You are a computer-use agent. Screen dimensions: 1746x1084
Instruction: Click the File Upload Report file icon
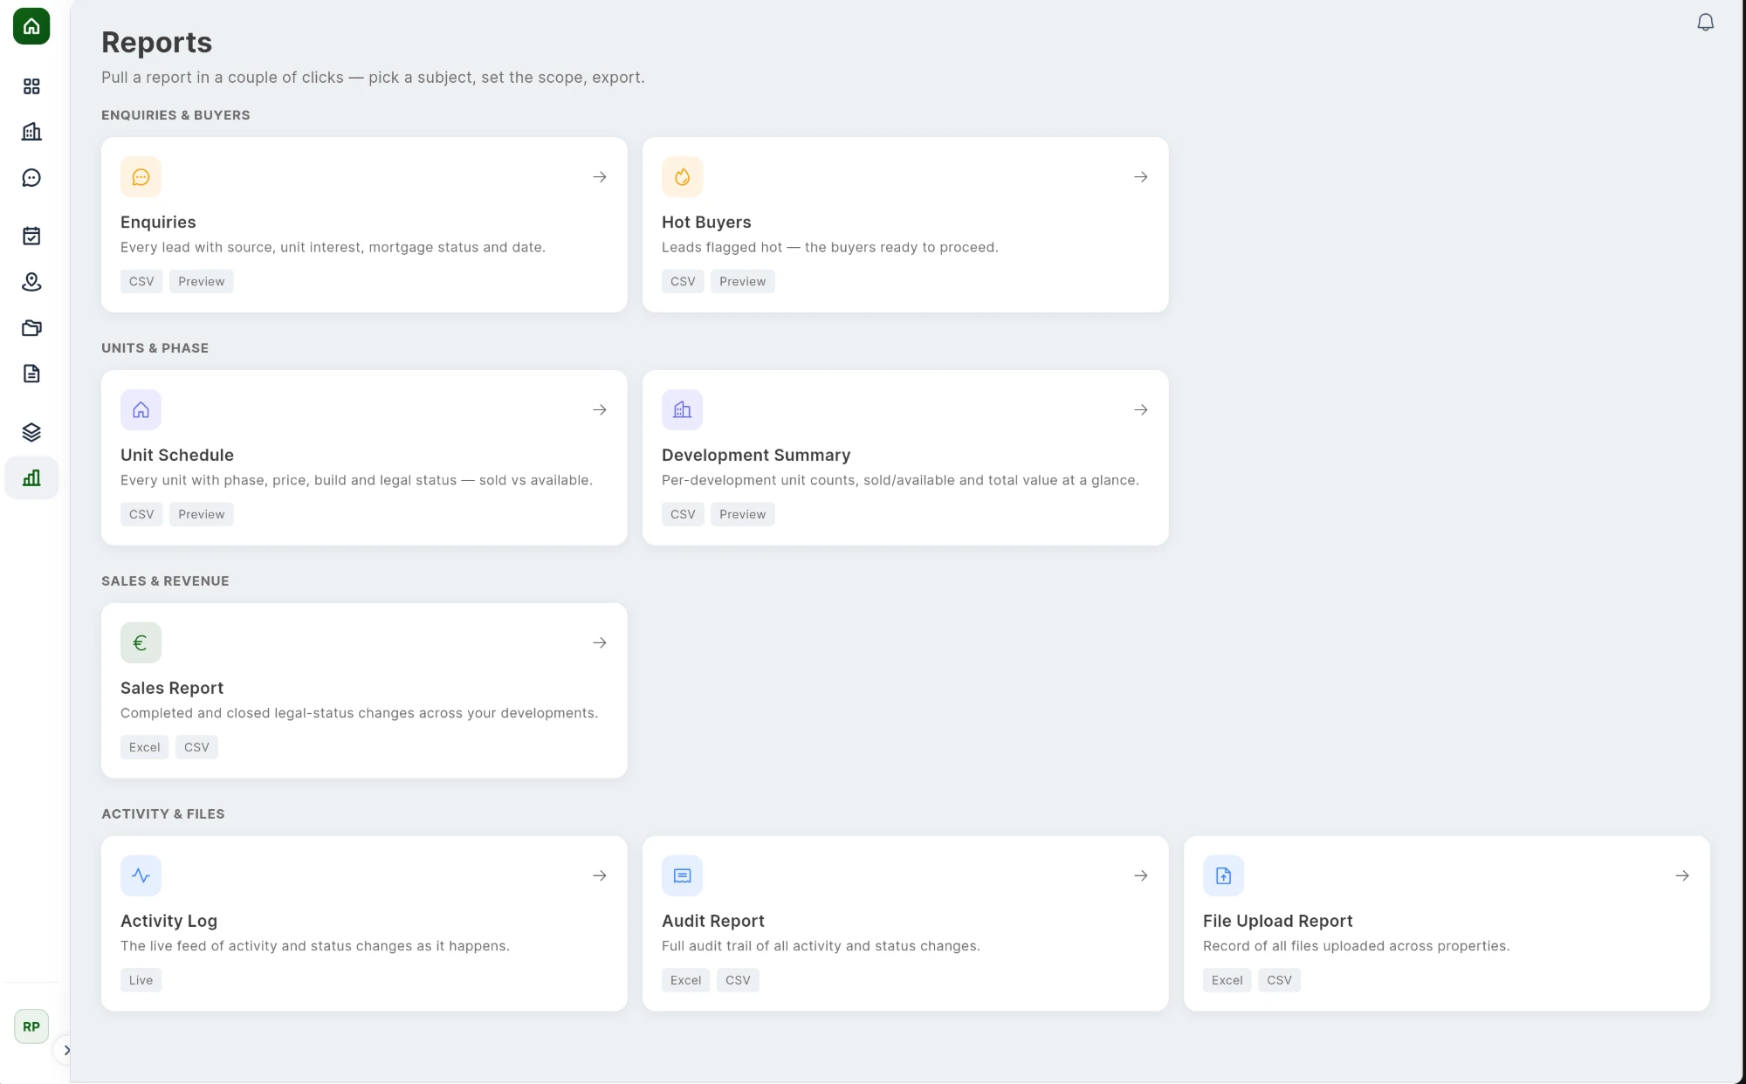point(1223,875)
